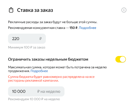Focus the order bid field showing 220

27,39
